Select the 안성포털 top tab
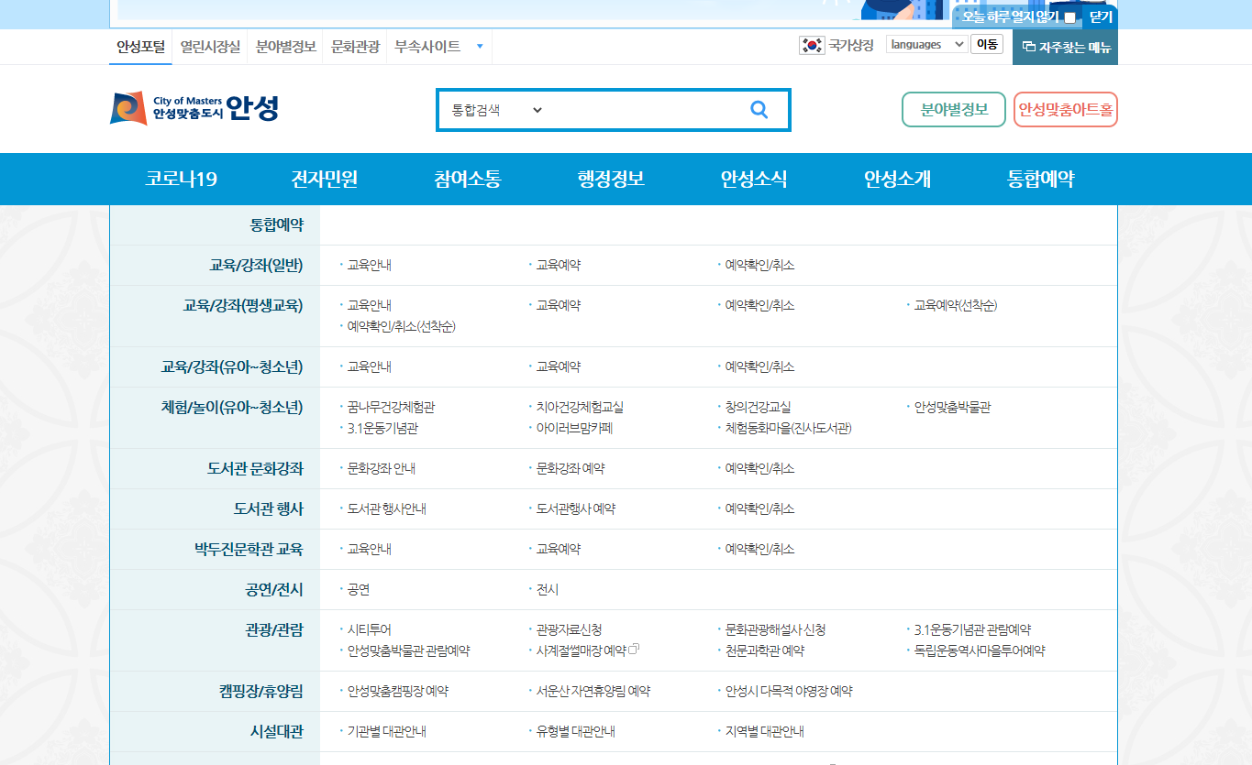Viewport: 1252px width, 765px height. coord(140,47)
